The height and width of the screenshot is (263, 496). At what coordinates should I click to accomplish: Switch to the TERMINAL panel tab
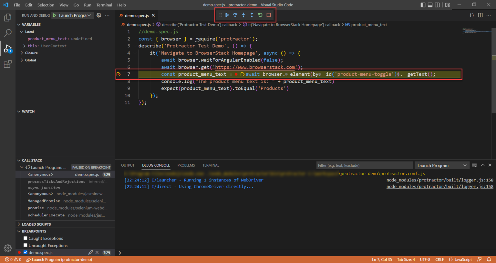click(x=211, y=165)
